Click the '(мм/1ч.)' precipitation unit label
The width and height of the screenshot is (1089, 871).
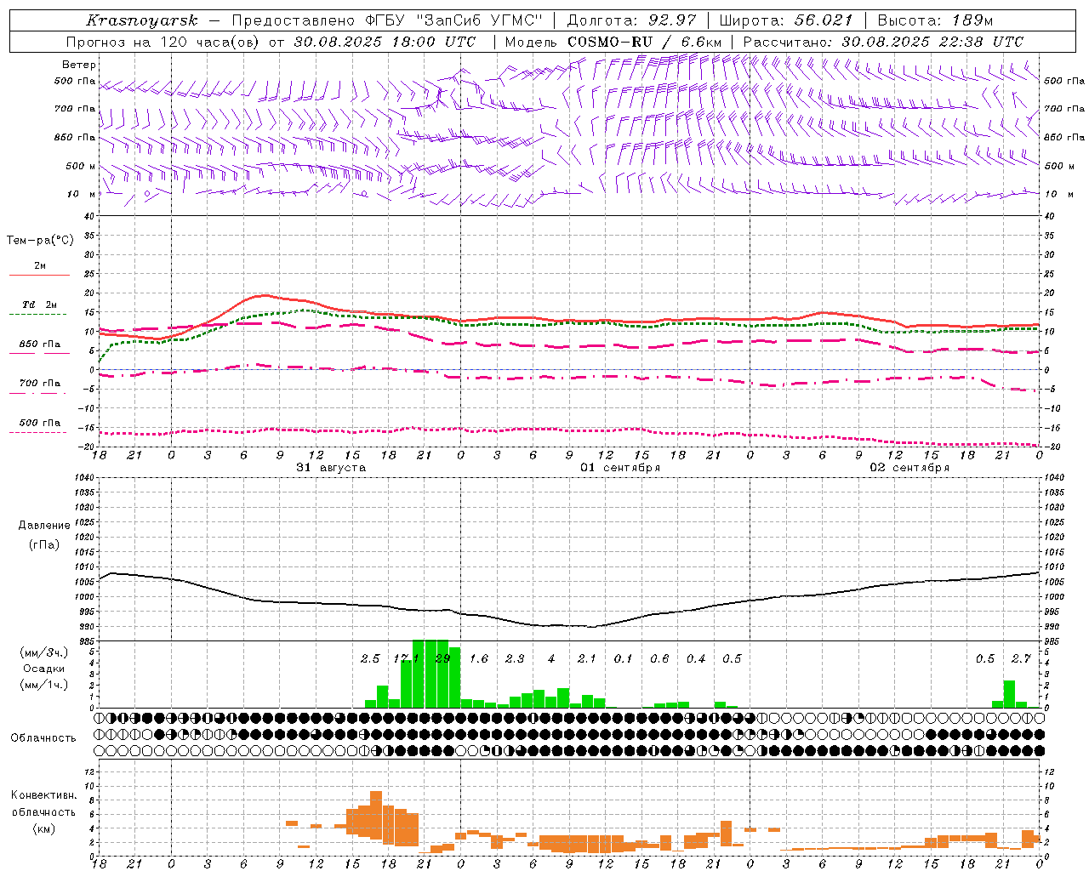coord(43,685)
